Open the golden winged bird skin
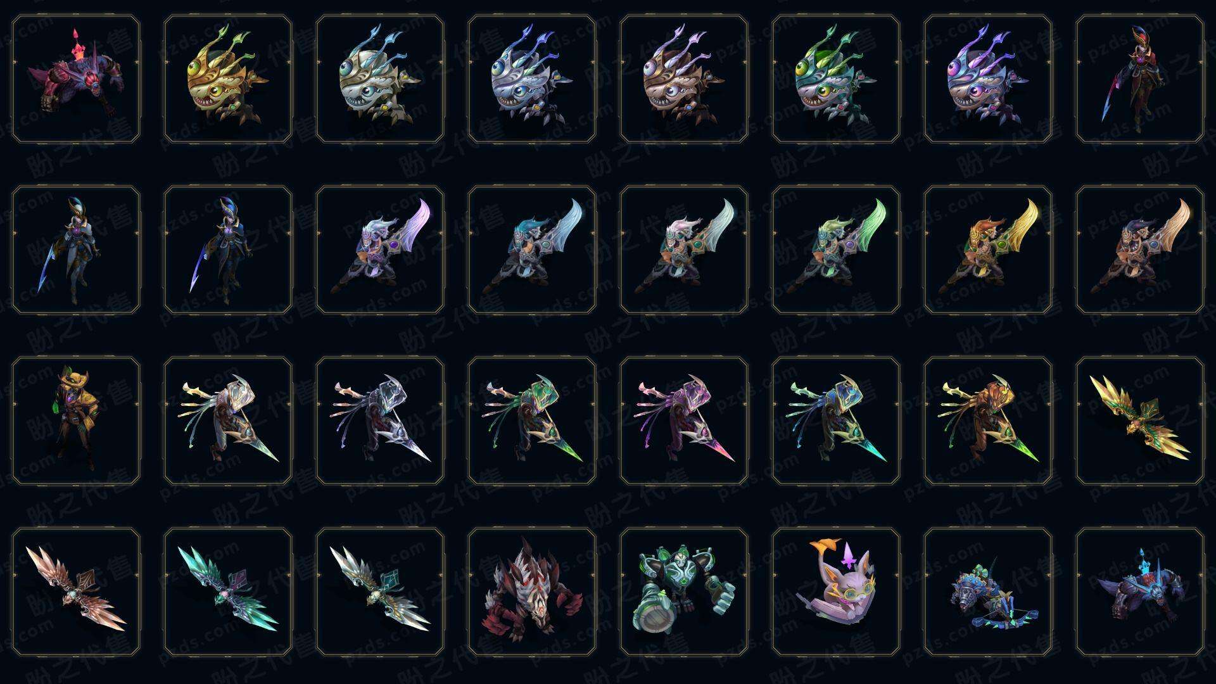The image size is (1216, 684). 1140,421
